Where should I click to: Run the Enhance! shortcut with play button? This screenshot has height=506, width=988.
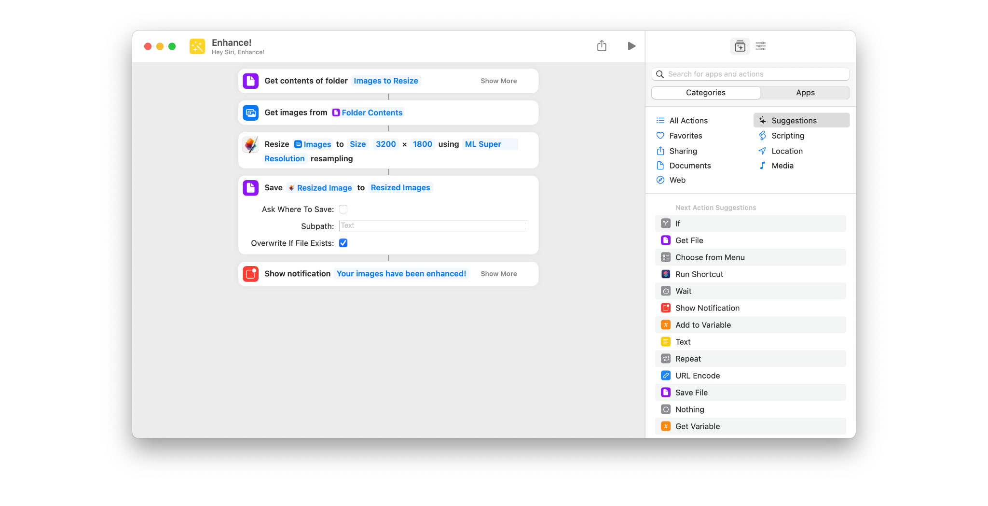tap(631, 46)
